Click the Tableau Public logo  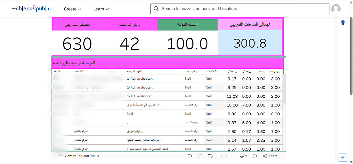(31, 9)
